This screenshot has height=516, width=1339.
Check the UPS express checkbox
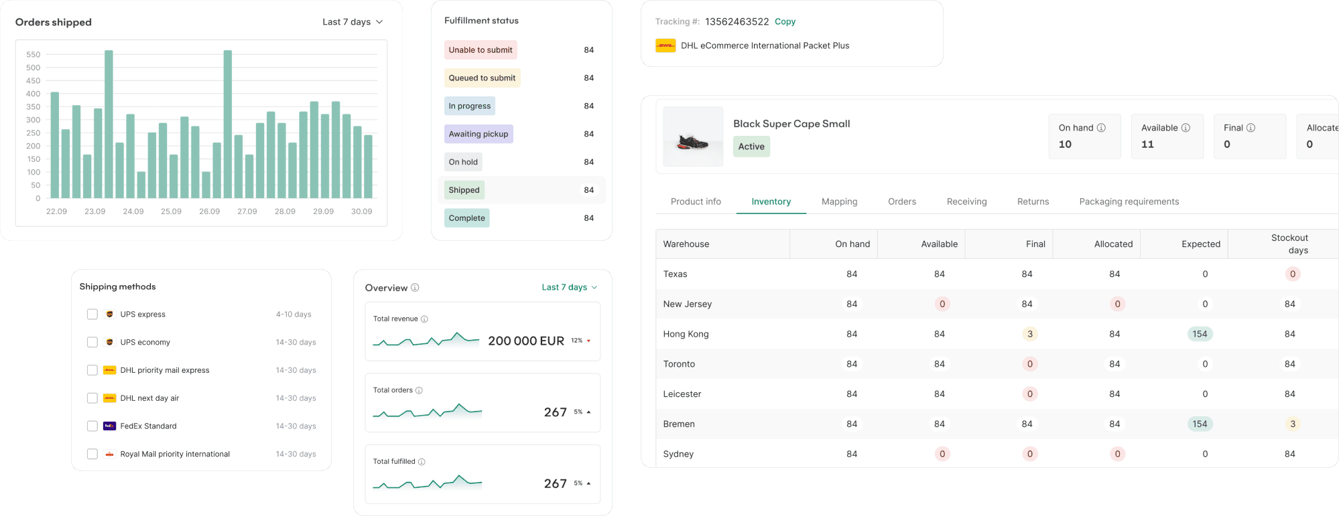(x=92, y=315)
